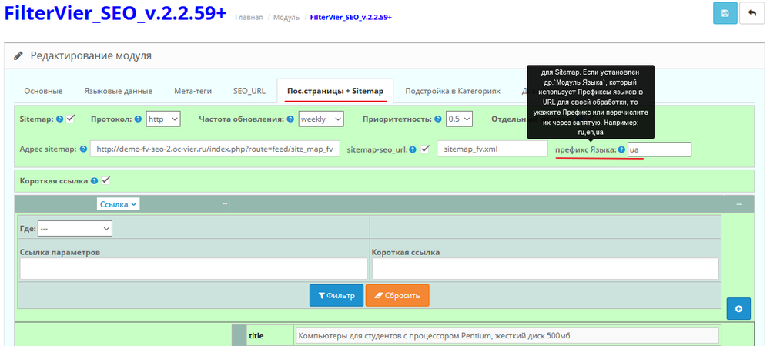This screenshot has width=770, height=346.
Task: Open help icon next to Протокол
Action: pos(138,119)
